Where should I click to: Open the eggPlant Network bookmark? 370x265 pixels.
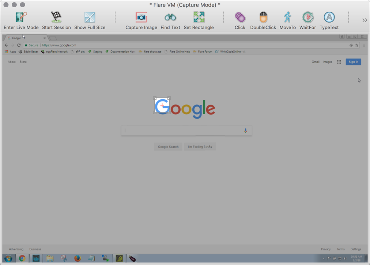click(x=54, y=51)
